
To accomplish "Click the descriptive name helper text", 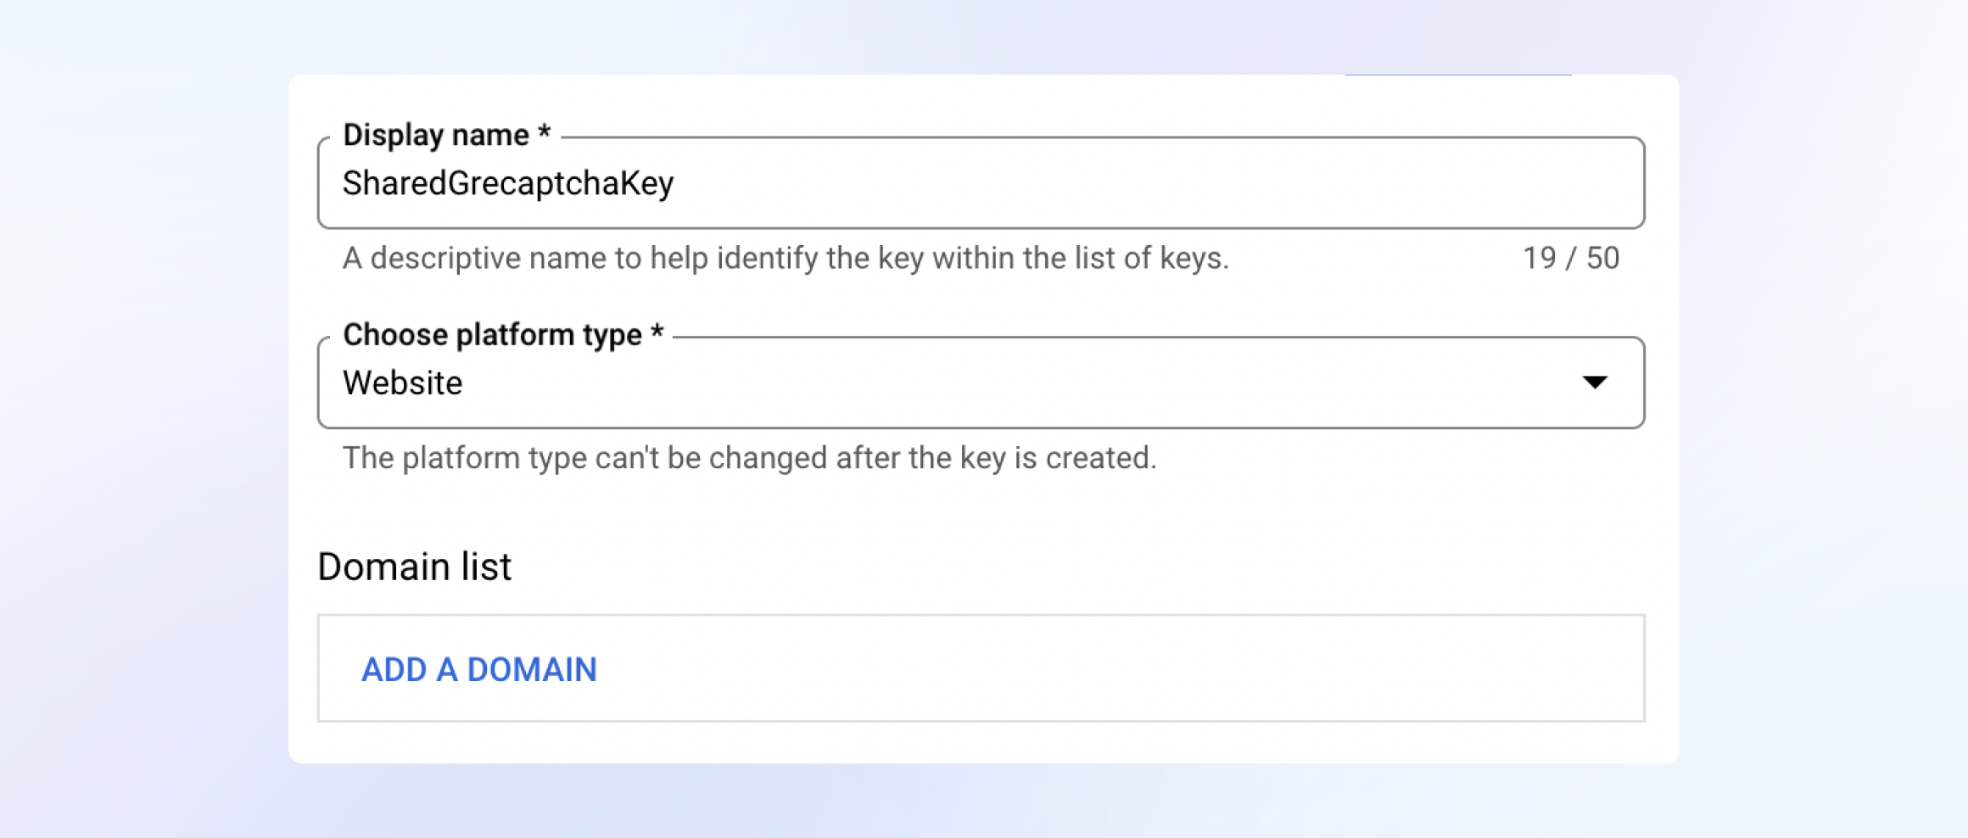I will tap(786, 258).
